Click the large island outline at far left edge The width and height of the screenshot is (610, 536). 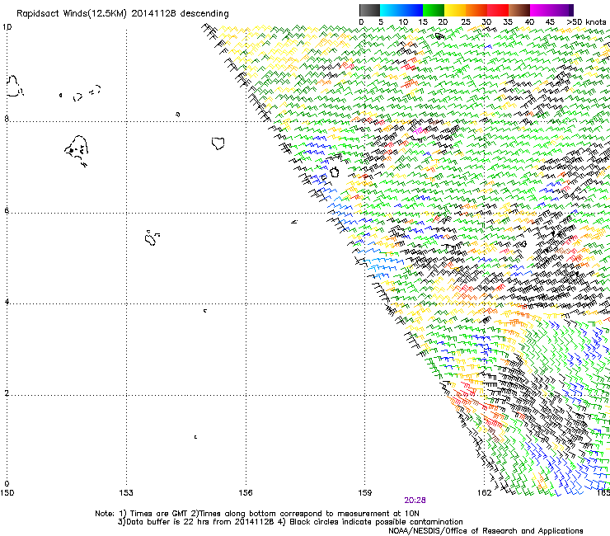coord(14,86)
